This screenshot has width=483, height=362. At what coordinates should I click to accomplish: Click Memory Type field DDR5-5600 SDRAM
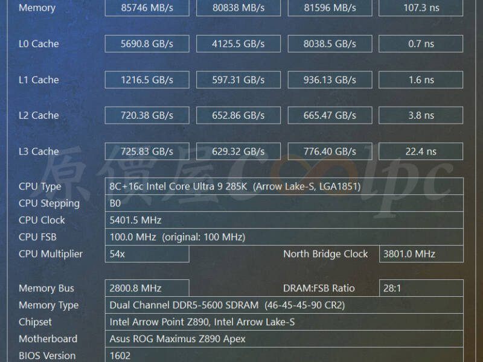click(284, 305)
